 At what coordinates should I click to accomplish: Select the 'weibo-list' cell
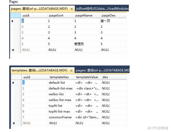click(x=61, y=94)
